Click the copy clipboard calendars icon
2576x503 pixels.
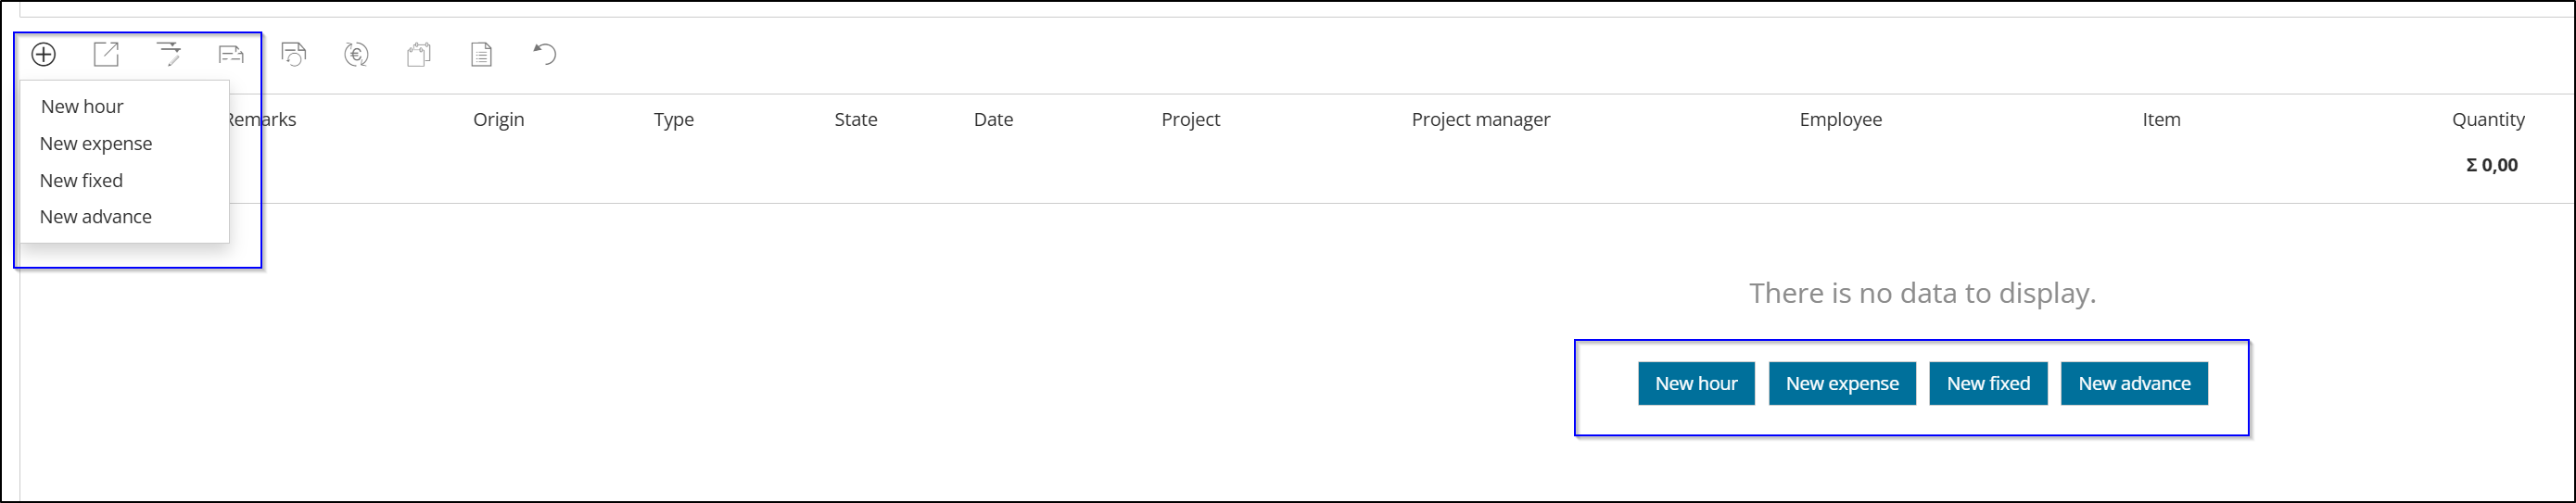(x=419, y=54)
